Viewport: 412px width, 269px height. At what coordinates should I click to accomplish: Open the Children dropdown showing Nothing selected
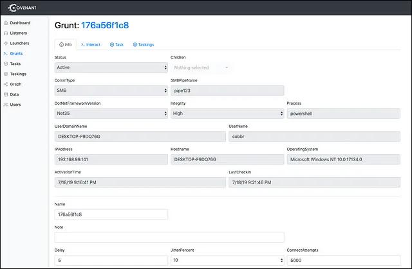coord(201,67)
